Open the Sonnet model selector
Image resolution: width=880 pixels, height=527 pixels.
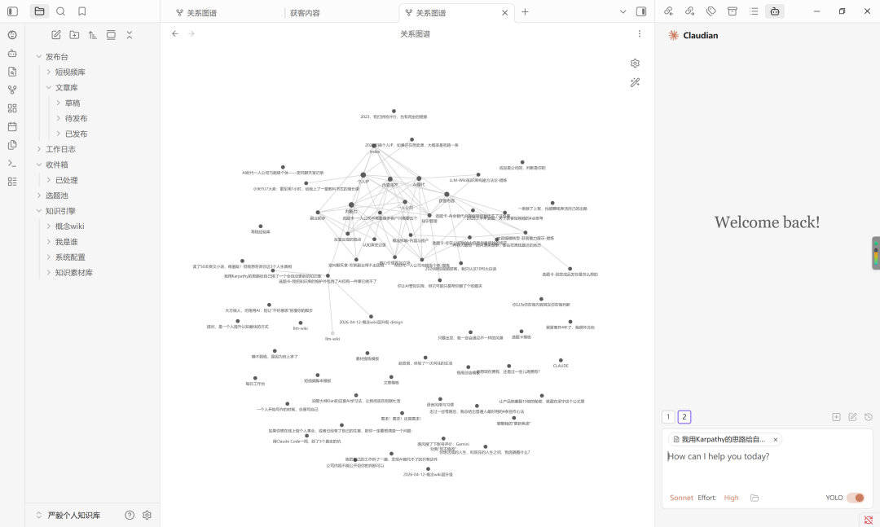pyautogui.click(x=681, y=498)
